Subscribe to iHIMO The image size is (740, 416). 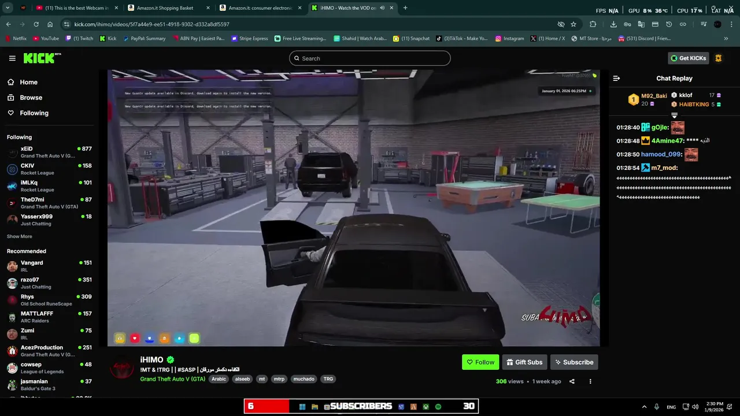pos(574,362)
